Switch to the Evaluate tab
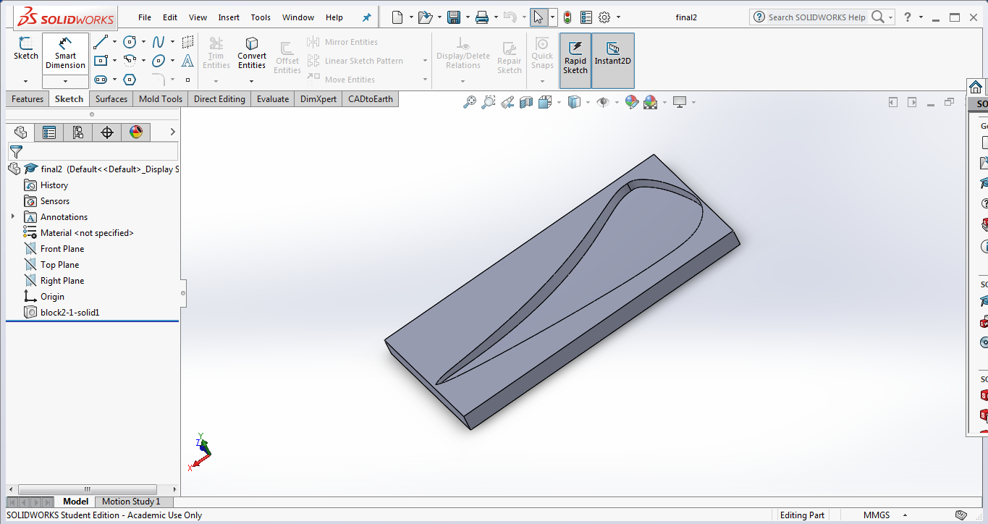Viewport: 988px width, 524px height. point(273,99)
